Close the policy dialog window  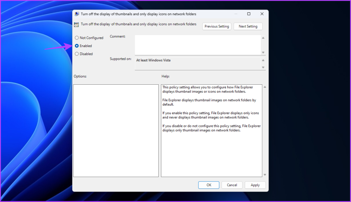pos(262,14)
